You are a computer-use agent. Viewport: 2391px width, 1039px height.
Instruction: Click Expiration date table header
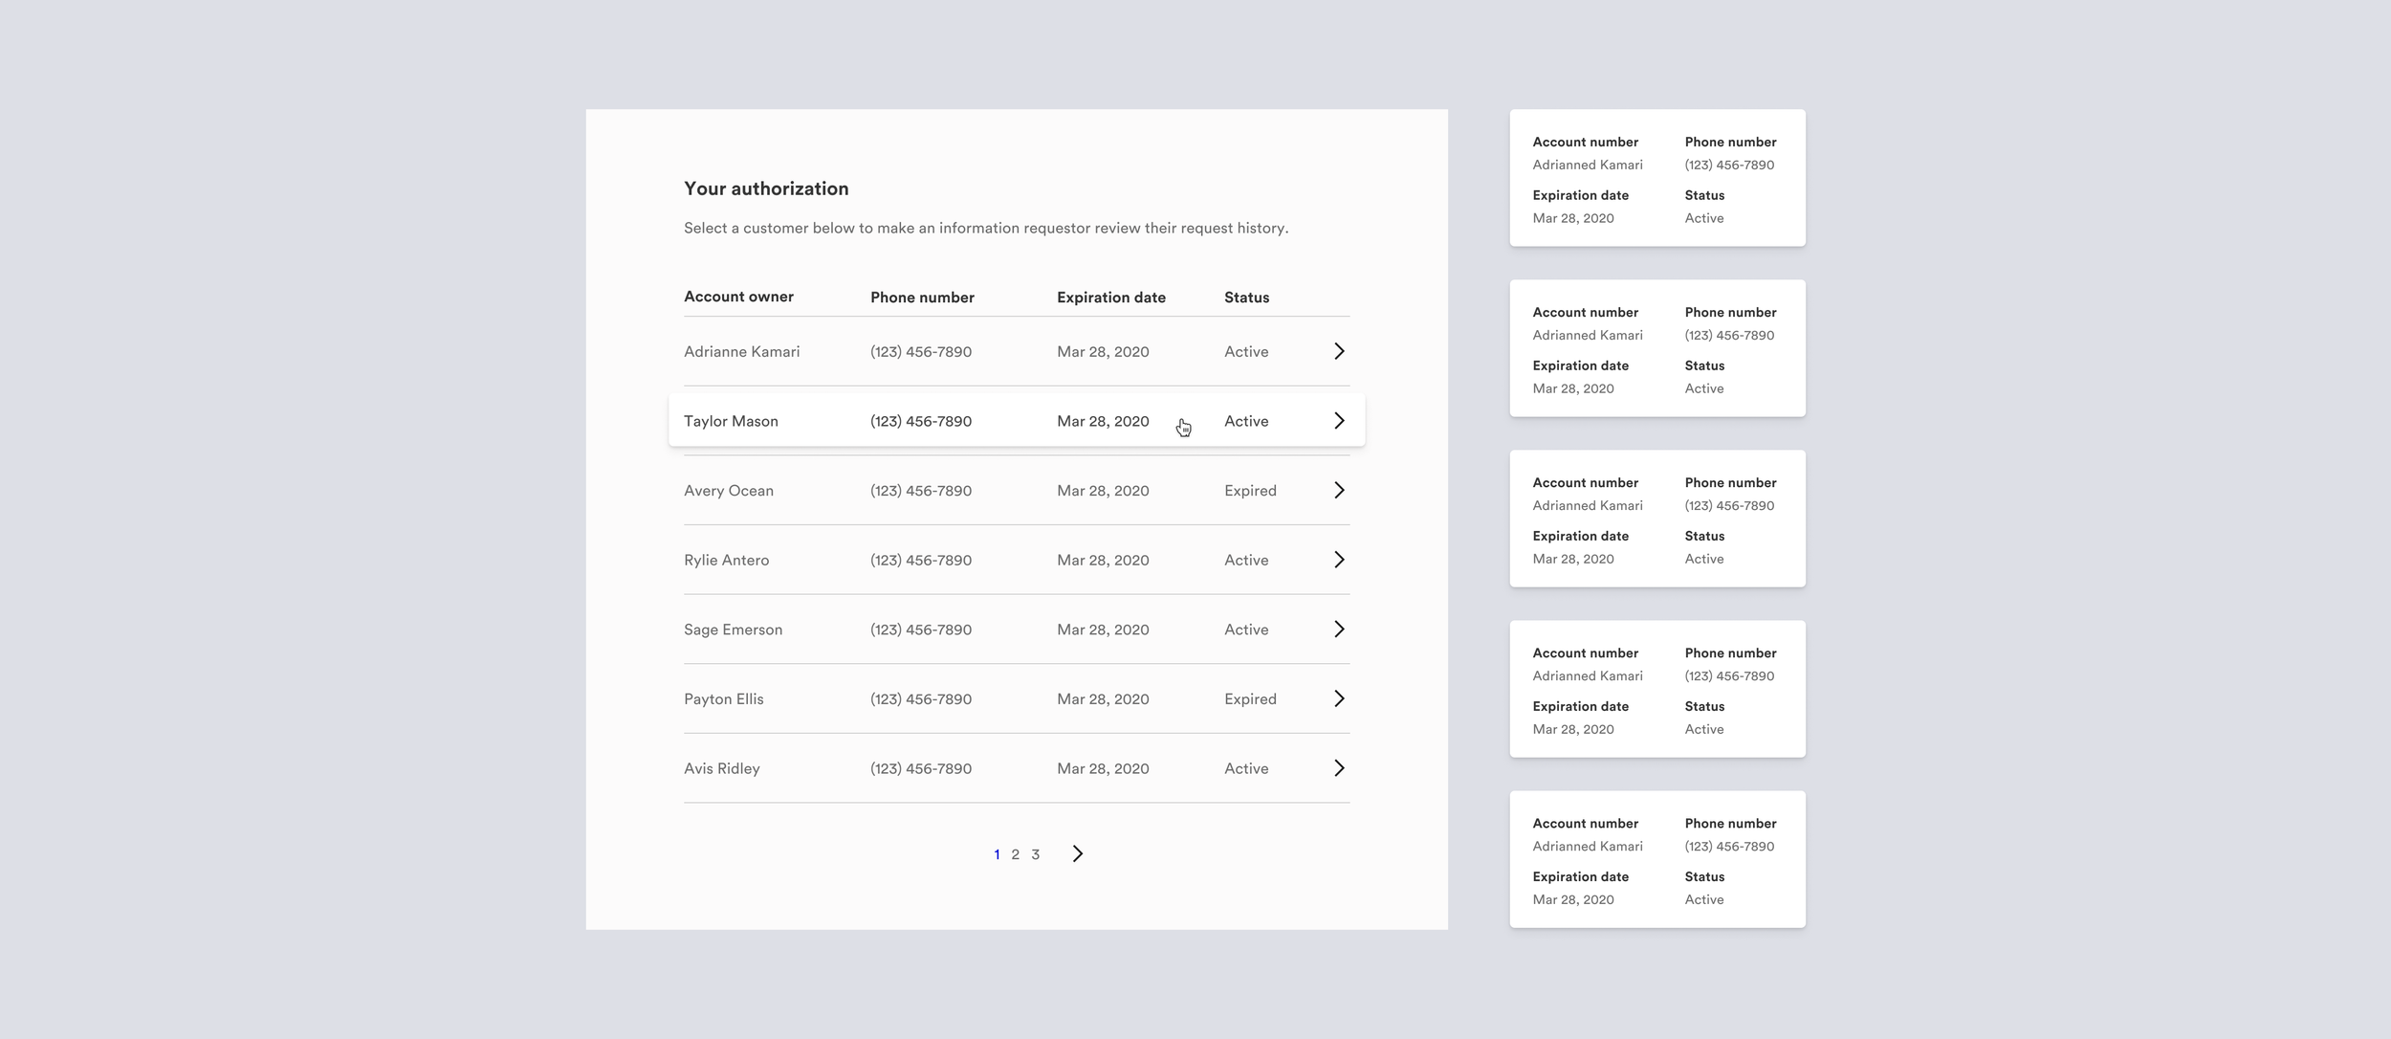[x=1110, y=298]
